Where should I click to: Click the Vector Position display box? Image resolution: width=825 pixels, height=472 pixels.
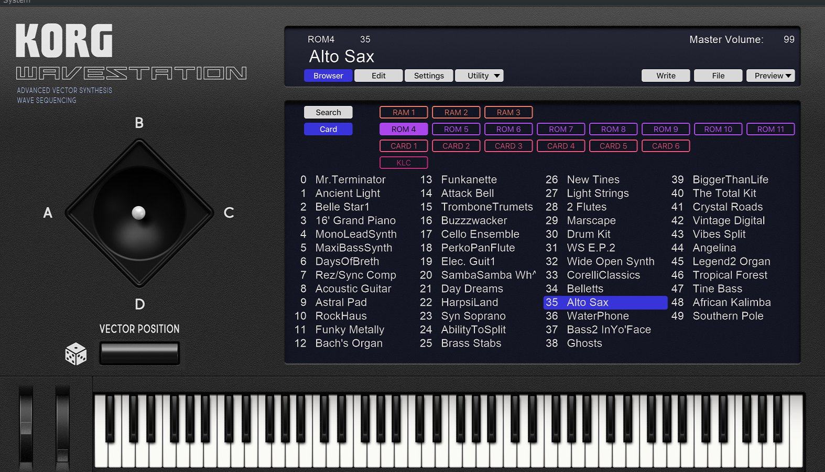[x=139, y=353]
